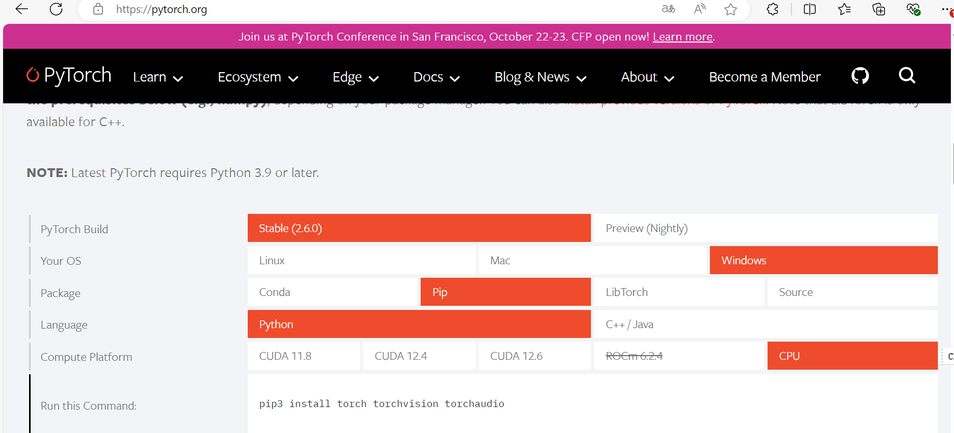
Task: Expand the Ecosystem menu
Action: (x=258, y=77)
